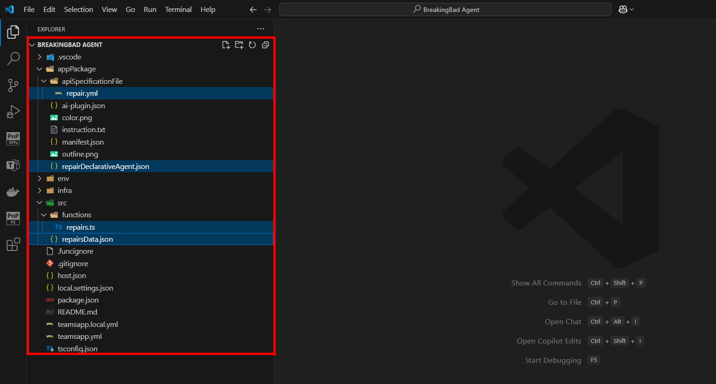Open teamsapp.yml file
This screenshot has width=716, height=384.
click(151, 337)
